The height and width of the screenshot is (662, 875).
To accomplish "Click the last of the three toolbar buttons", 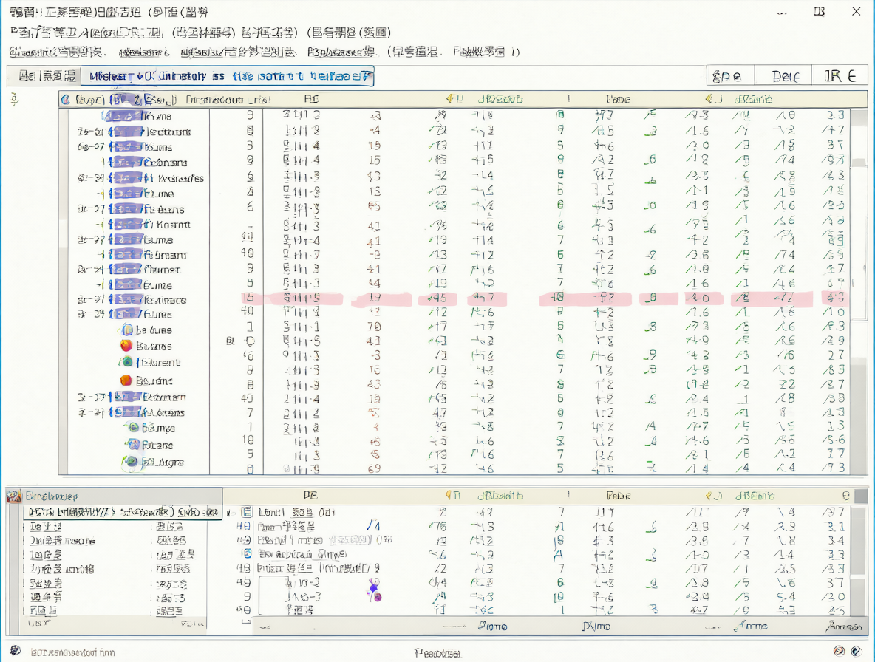I will pos(840,76).
